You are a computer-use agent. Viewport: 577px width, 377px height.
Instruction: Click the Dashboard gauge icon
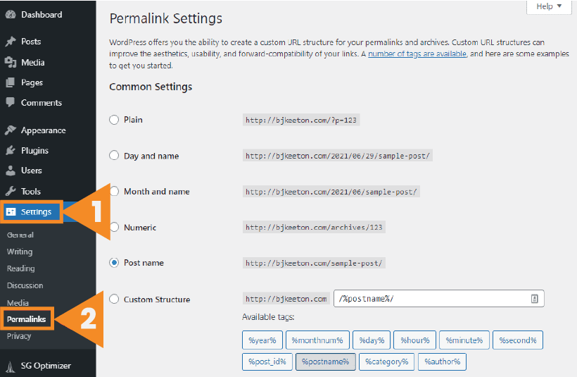pos(11,15)
